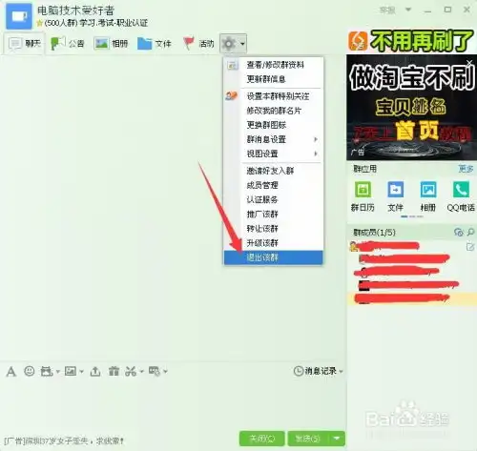This screenshot has height=451, width=477.
Task: Switch to the 相册 album tab
Action: coord(111,43)
